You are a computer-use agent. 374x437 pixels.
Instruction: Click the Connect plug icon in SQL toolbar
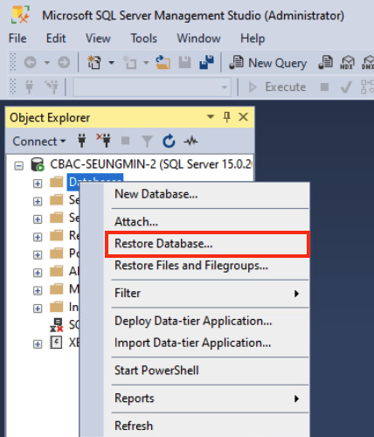pos(29,87)
